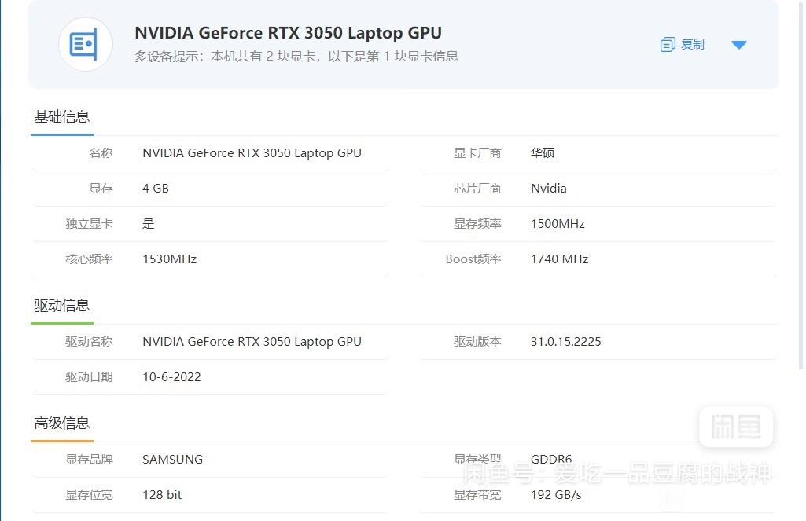Click the vertical scrollbar on the right edge
Image resolution: width=806 pixels, height=521 pixels.
800,185
